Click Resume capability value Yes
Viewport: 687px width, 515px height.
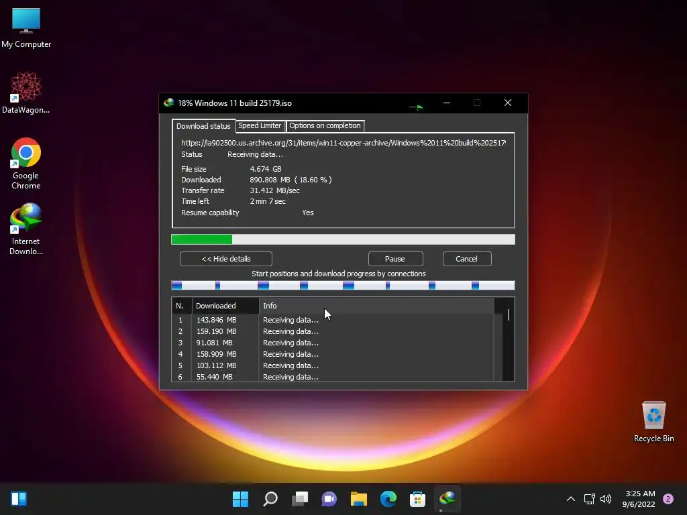(x=307, y=213)
